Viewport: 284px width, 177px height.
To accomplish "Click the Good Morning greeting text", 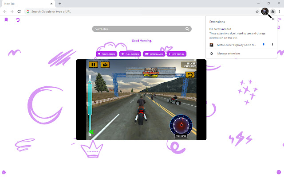I will (x=142, y=41).
